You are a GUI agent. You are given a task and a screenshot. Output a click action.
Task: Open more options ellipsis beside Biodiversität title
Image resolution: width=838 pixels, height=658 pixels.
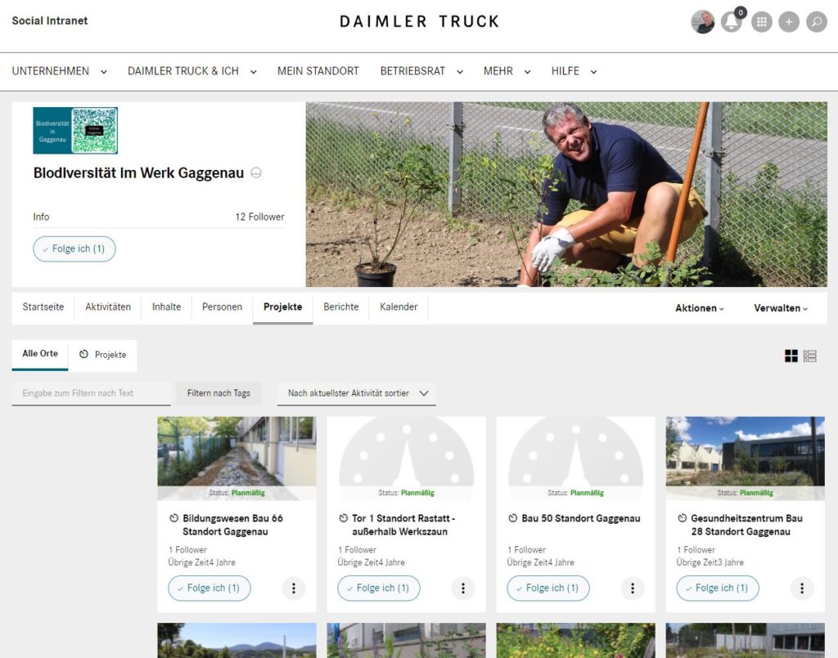point(256,173)
